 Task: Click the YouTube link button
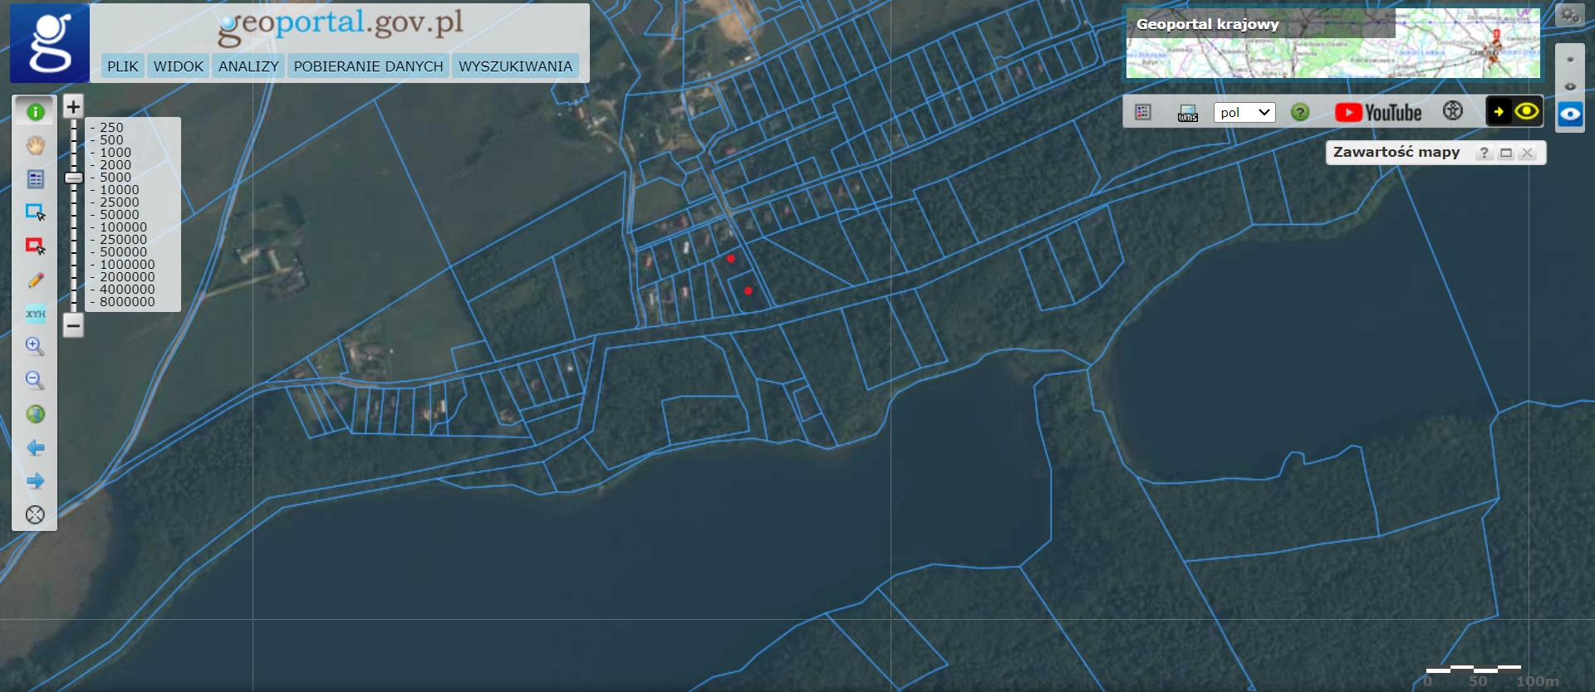1378,113
